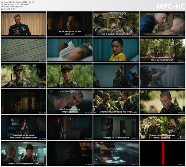Image resolution: width=186 pixels, height=167 pixels.
Task: Select the 00:34:14 thumbnail about the bar subtitle
Action: 116,128
